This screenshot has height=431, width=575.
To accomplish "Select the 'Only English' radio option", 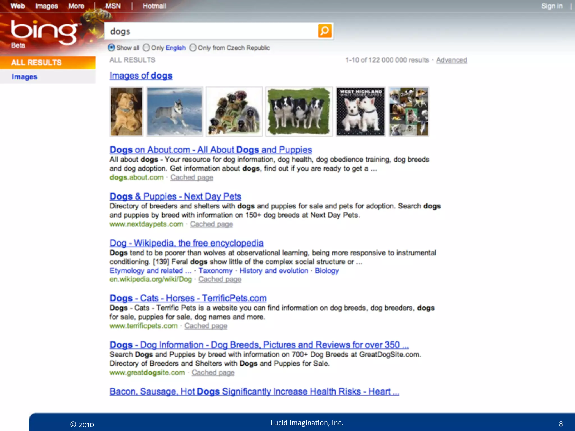I will pos(146,48).
